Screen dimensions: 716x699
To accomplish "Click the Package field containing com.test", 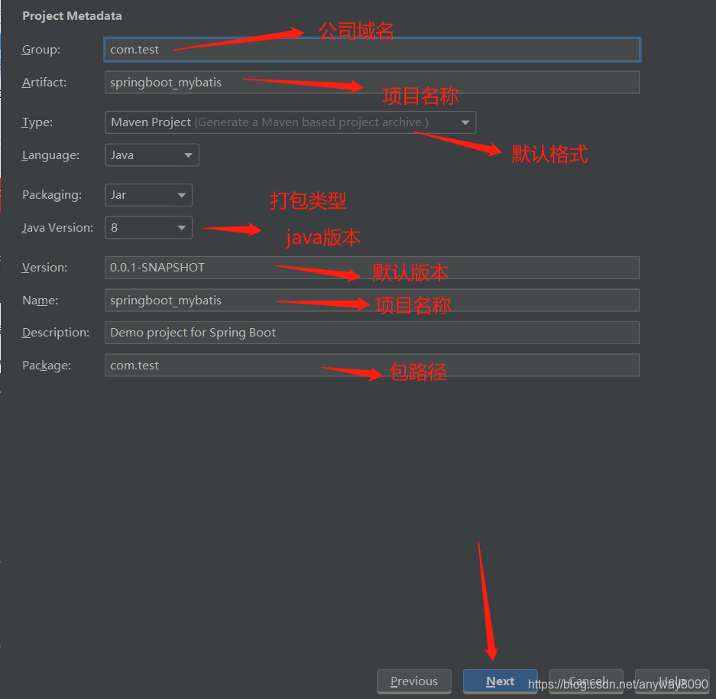I will 371,365.
